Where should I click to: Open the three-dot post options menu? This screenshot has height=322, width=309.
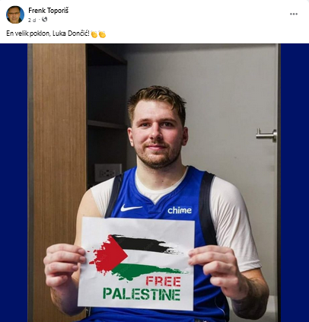tap(294, 14)
